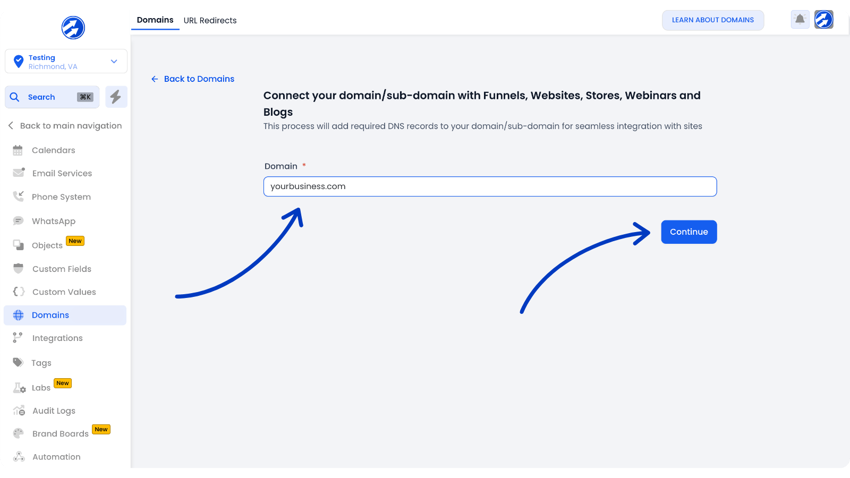
Task: Select the Domains tab
Action: (155, 20)
